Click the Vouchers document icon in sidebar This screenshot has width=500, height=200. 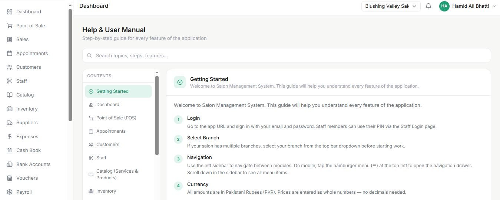10,178
